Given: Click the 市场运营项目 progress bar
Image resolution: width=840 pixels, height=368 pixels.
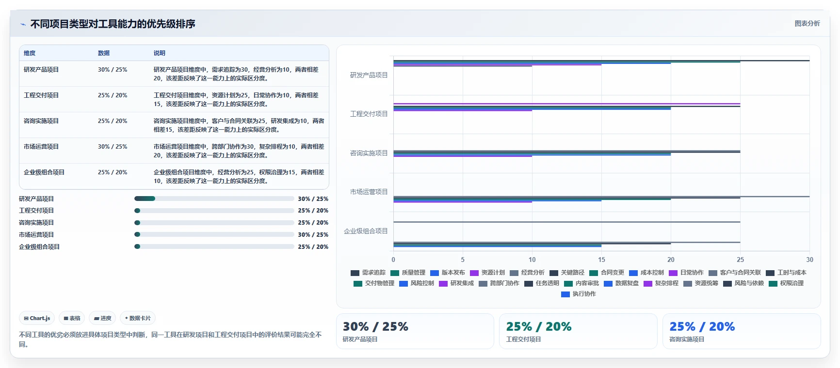Looking at the screenshot, I should [214, 234].
